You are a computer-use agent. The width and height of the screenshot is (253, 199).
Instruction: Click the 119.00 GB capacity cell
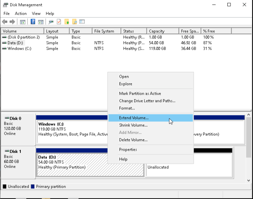[x=157, y=49]
